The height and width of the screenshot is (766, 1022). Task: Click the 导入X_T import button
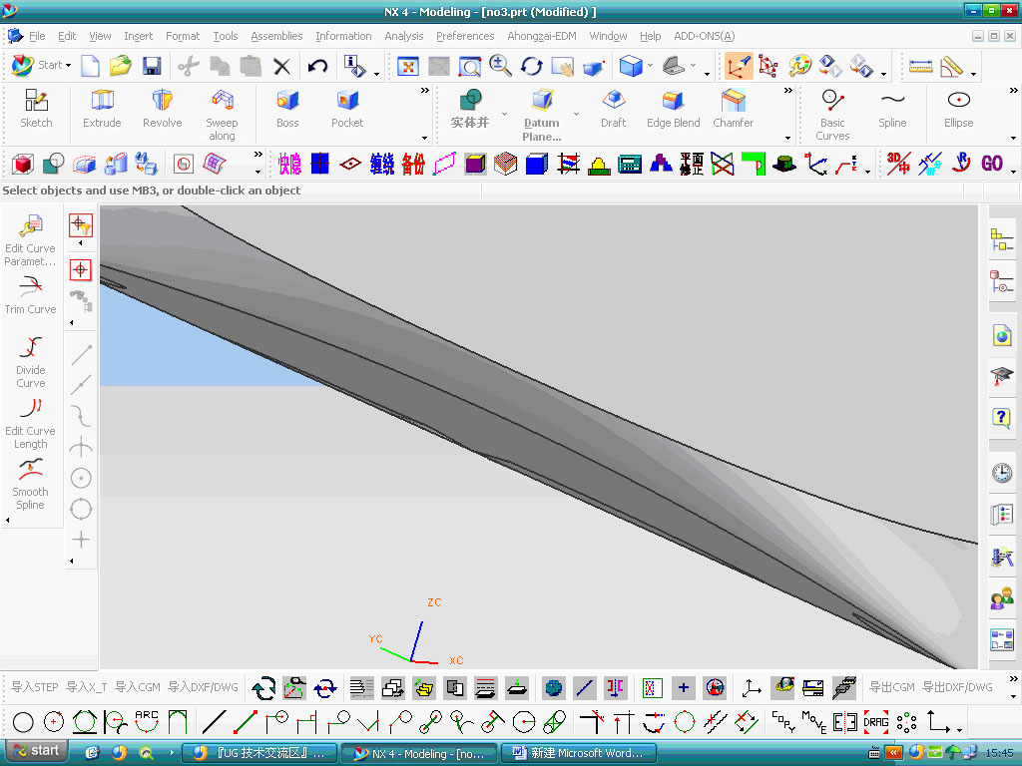[87, 686]
